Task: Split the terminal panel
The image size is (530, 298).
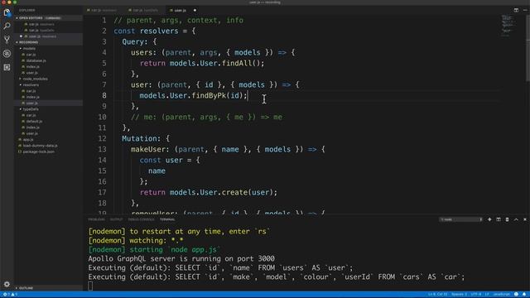Action: click(499, 219)
